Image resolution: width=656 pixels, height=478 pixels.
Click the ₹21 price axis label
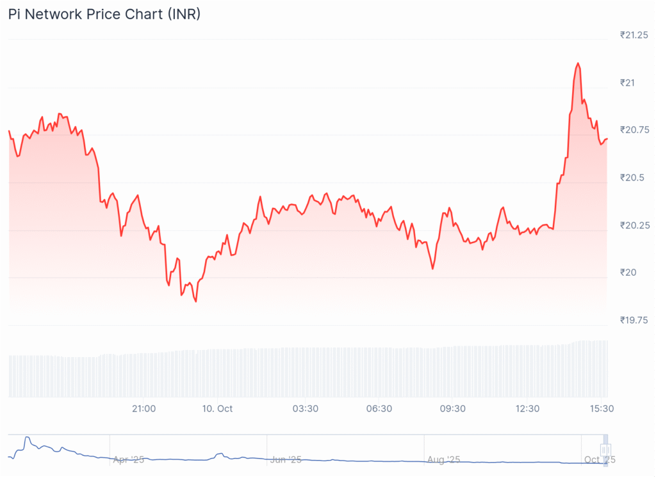tap(628, 83)
